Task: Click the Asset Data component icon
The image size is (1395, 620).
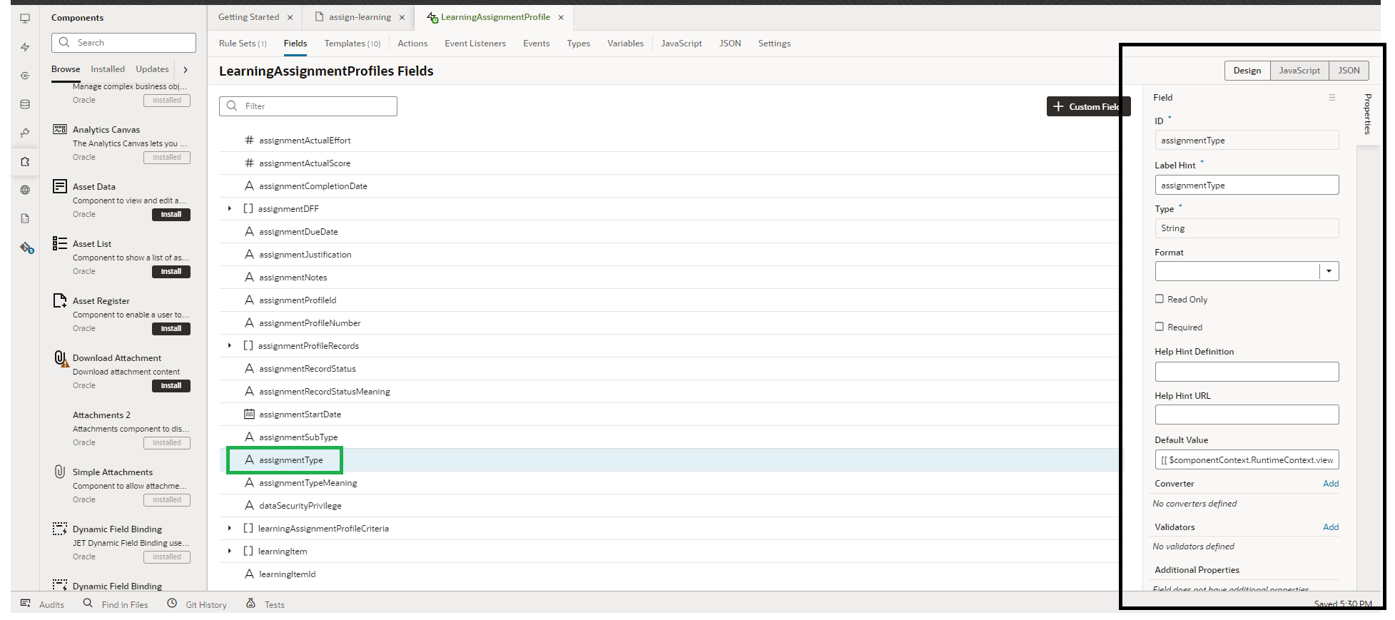Action: tap(60, 186)
